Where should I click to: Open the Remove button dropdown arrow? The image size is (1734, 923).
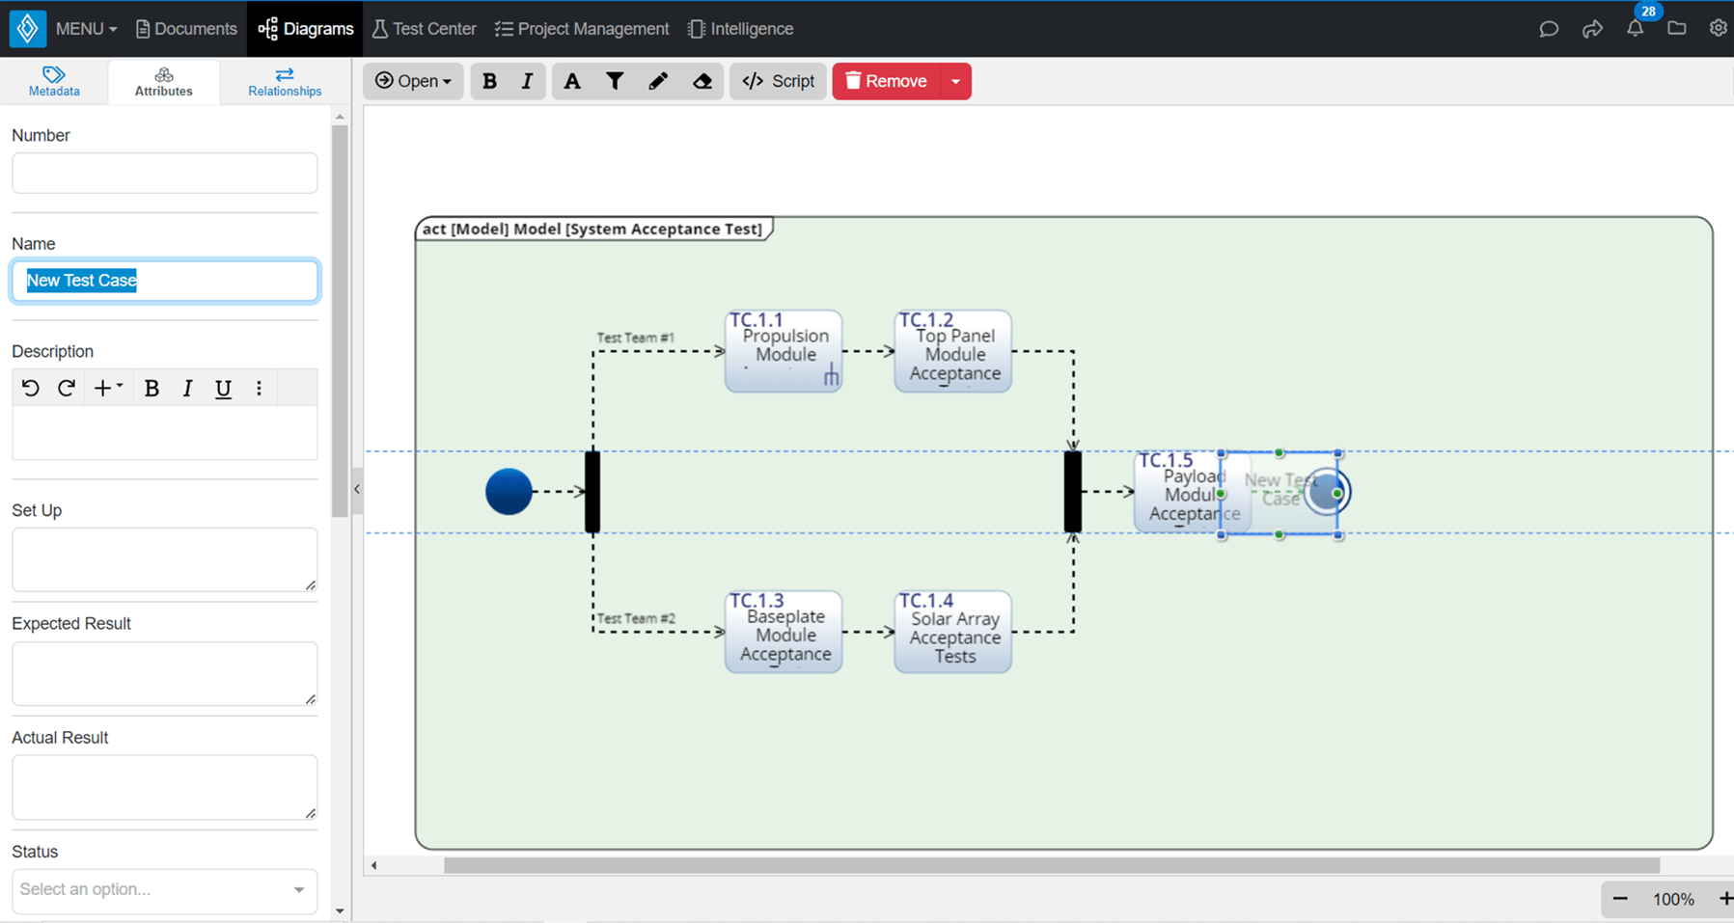pos(954,81)
